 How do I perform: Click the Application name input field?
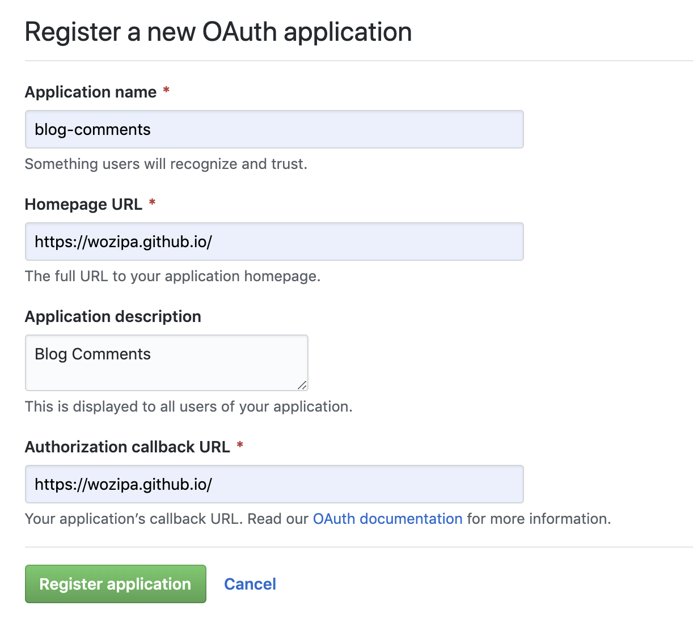pos(274,129)
